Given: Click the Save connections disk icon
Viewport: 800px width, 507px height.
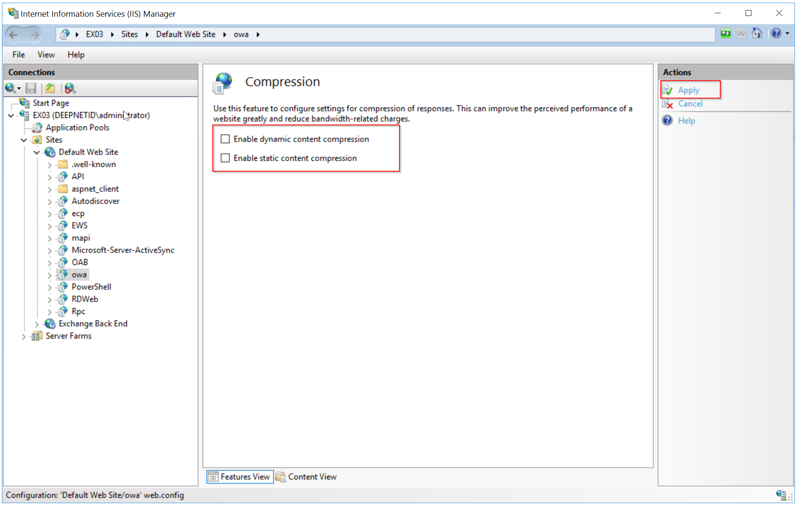Looking at the screenshot, I should coord(31,88).
